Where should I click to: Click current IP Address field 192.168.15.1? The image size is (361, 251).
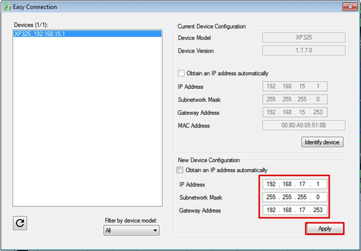pos(295,86)
